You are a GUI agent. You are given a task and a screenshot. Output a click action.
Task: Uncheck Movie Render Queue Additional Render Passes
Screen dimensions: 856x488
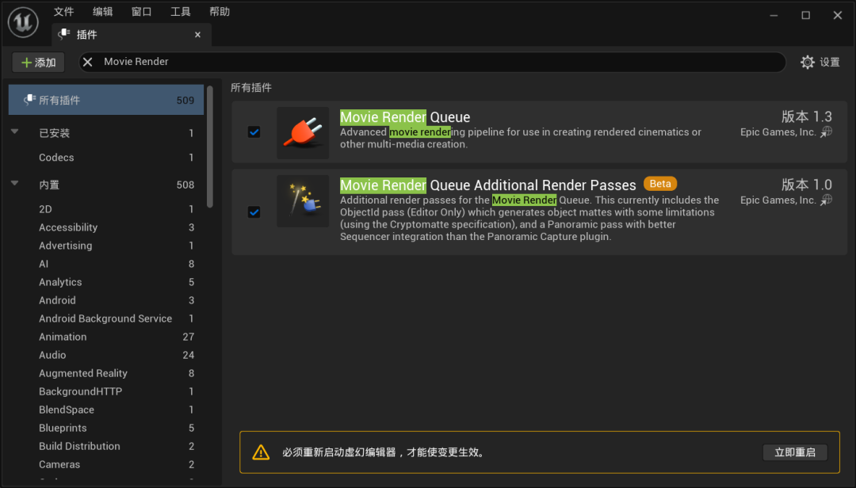254,212
